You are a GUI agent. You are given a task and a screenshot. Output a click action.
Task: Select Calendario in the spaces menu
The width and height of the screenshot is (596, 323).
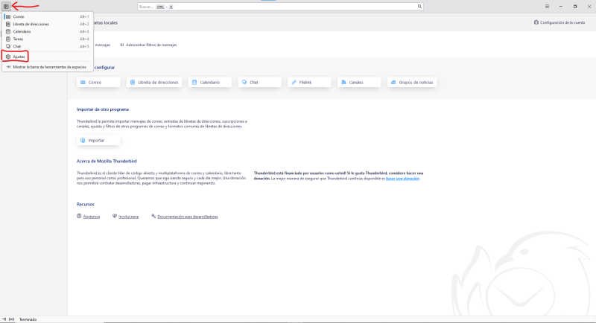point(48,31)
